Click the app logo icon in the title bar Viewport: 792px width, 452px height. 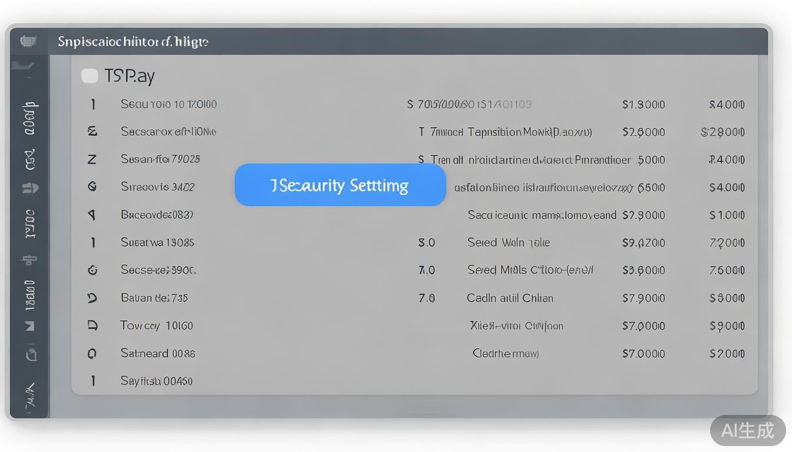pyautogui.click(x=28, y=41)
